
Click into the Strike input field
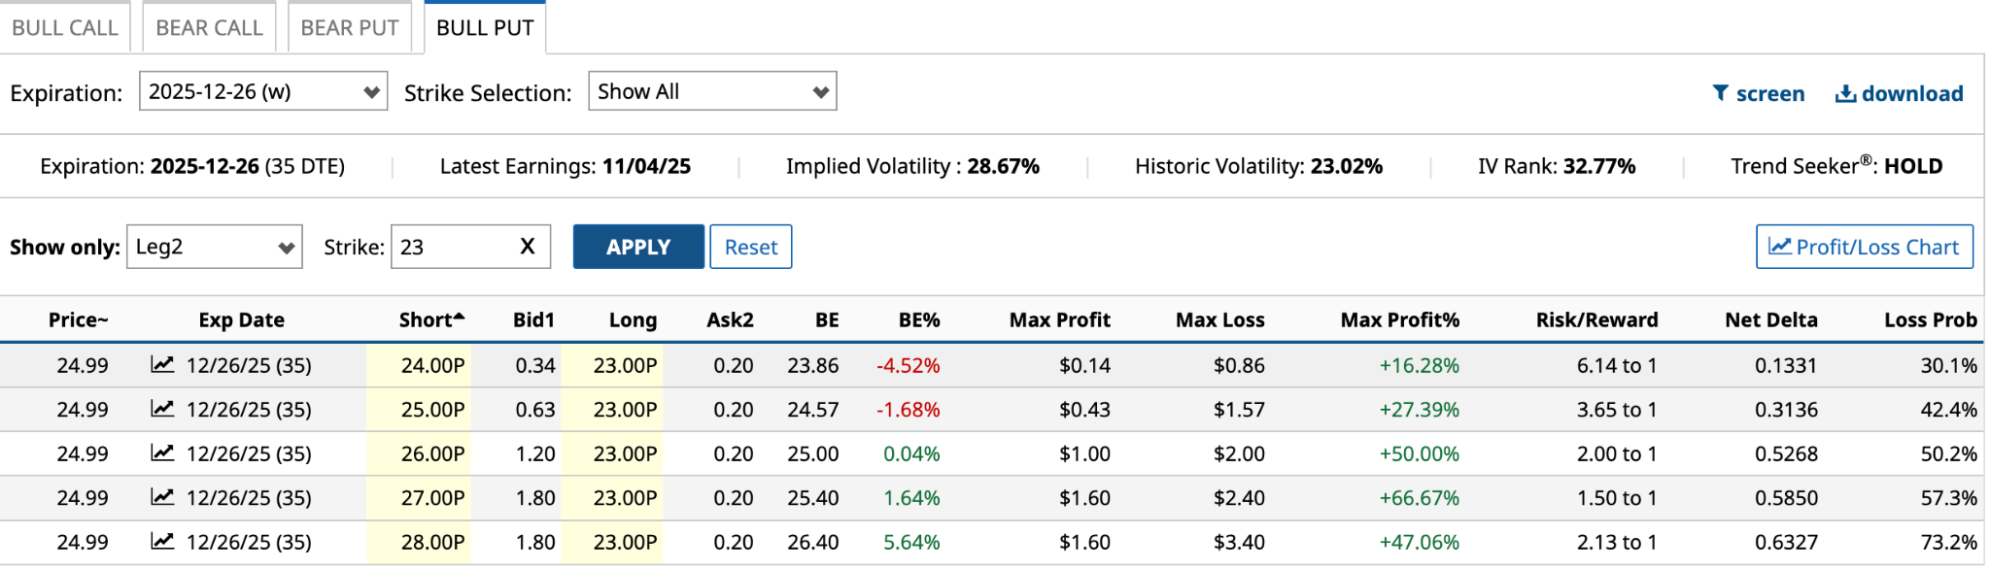pos(452,247)
